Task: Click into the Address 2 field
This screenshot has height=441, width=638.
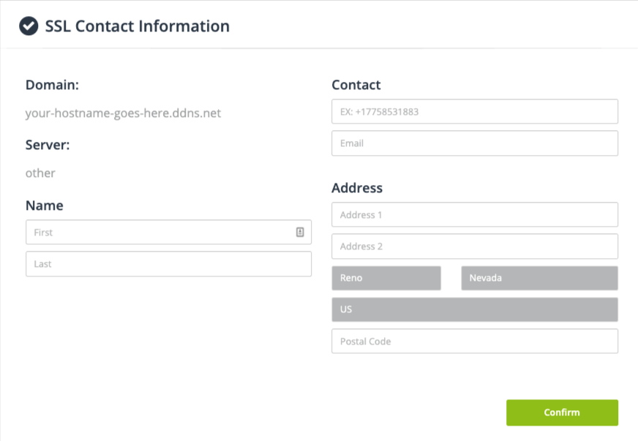Action: tap(475, 246)
